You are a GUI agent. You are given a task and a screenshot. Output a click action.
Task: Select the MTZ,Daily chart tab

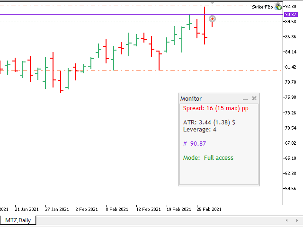[x=18, y=220]
